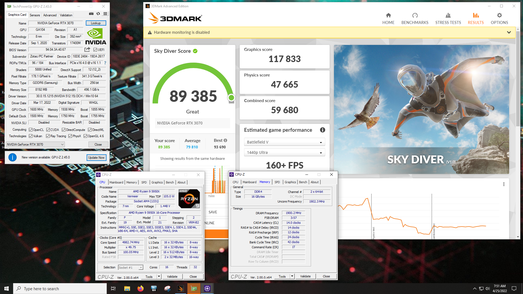The width and height of the screenshot is (523, 294).
Task: Open the GPU selection dropdown in GPU-Z
Action: (x=35, y=145)
